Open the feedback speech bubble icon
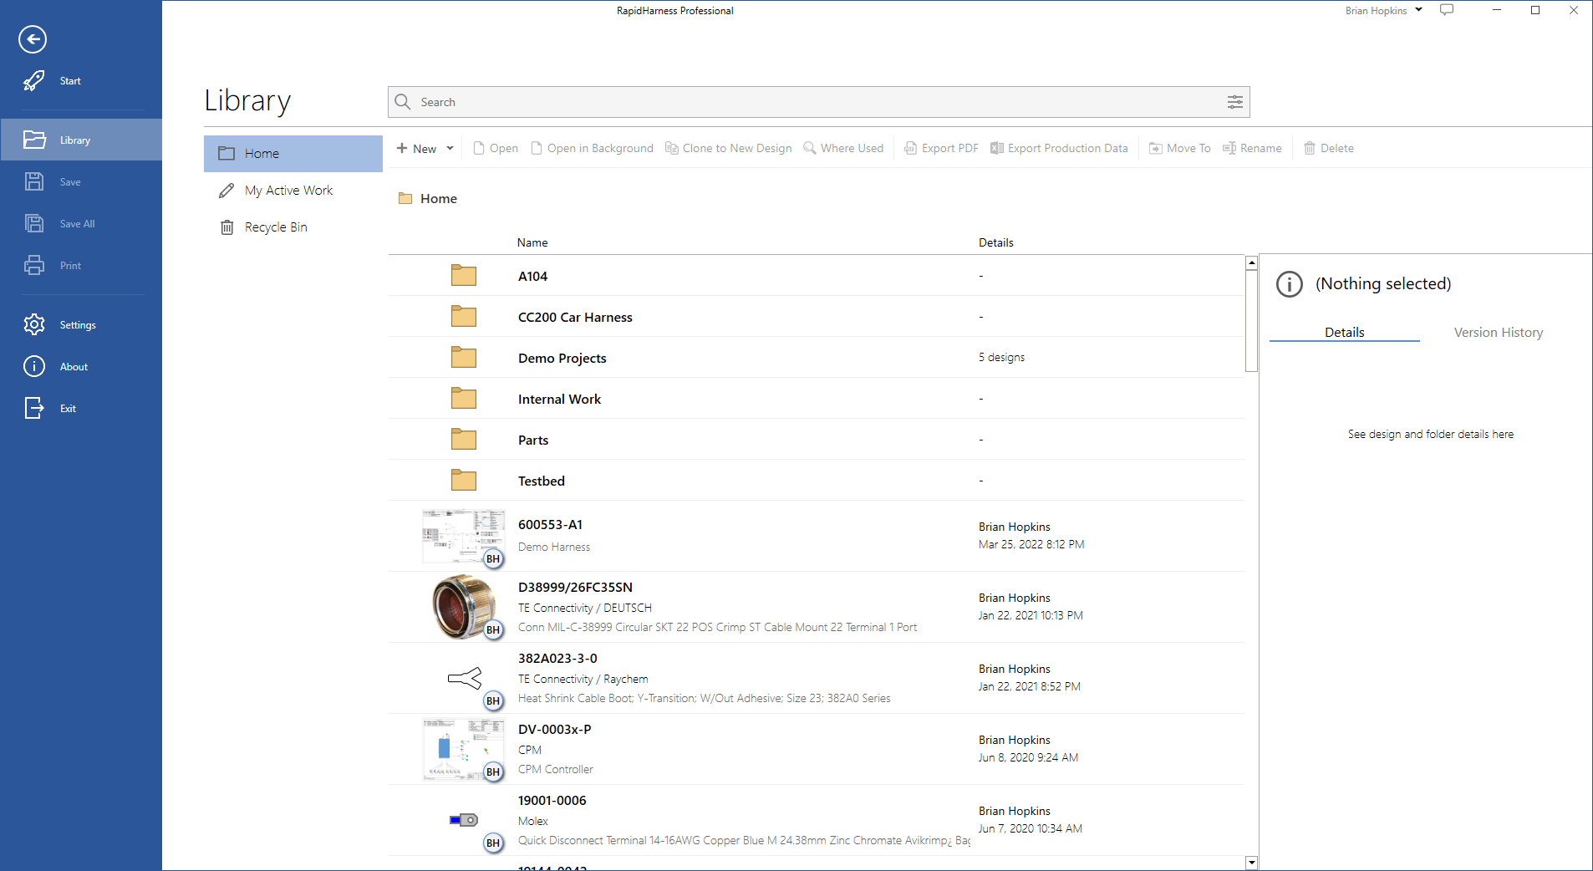This screenshot has width=1593, height=871. pyautogui.click(x=1447, y=10)
